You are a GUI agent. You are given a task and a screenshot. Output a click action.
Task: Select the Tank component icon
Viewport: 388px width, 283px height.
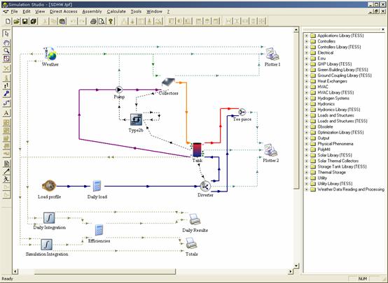click(x=198, y=150)
